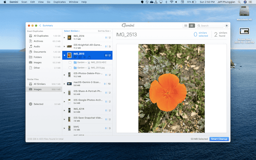Open the Gemini menu

coord(14,2)
